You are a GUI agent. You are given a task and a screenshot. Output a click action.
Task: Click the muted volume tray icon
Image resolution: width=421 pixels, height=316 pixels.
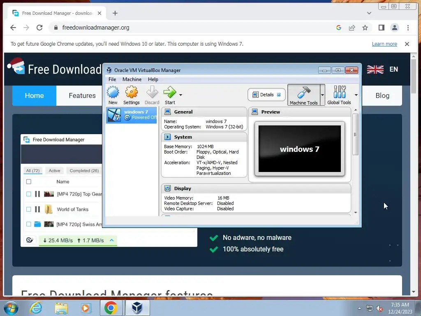click(379, 308)
